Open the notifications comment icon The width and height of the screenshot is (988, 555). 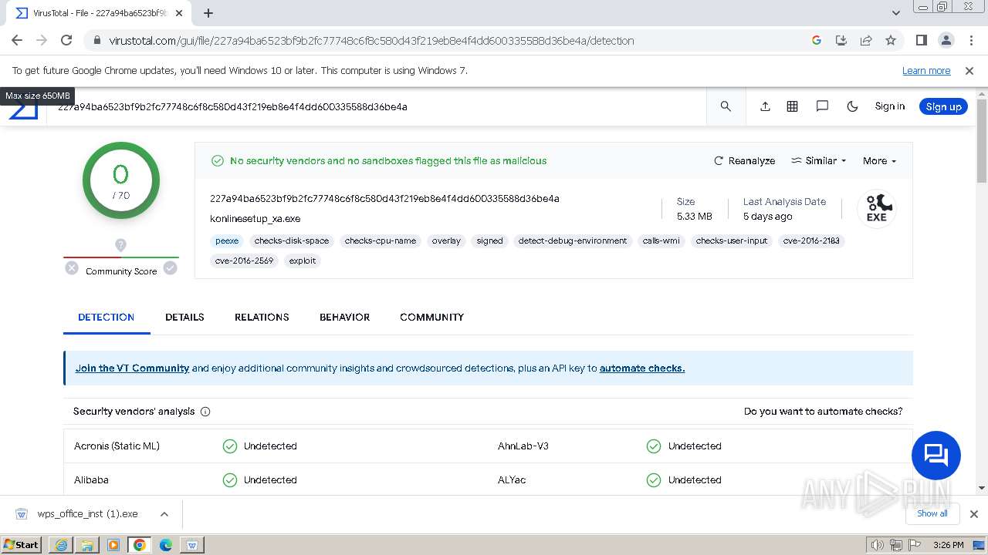tap(822, 106)
